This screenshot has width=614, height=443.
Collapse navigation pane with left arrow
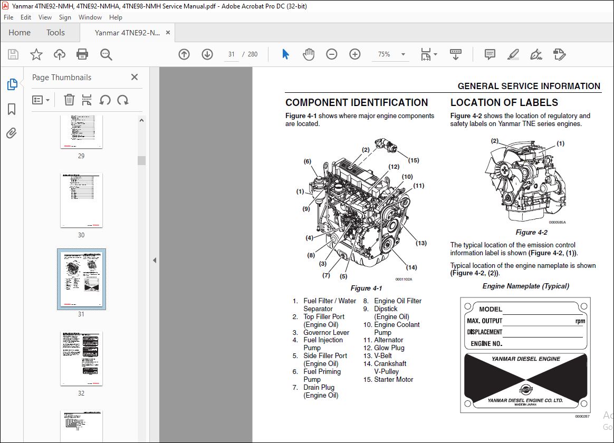(x=154, y=260)
